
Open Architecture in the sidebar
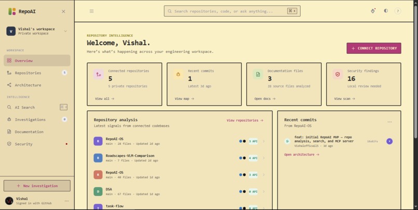[37, 85]
